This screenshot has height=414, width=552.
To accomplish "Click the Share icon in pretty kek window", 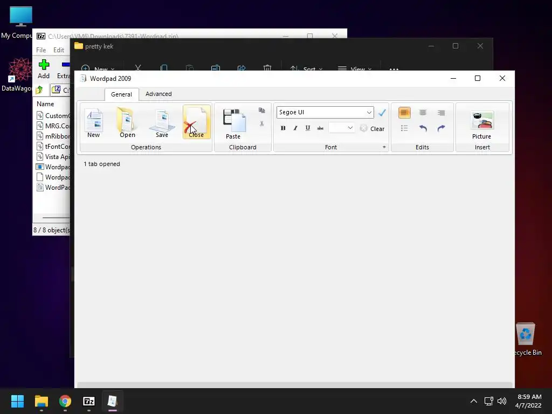I will point(241,67).
